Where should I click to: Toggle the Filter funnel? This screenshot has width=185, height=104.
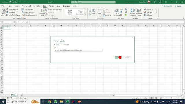(99, 12)
